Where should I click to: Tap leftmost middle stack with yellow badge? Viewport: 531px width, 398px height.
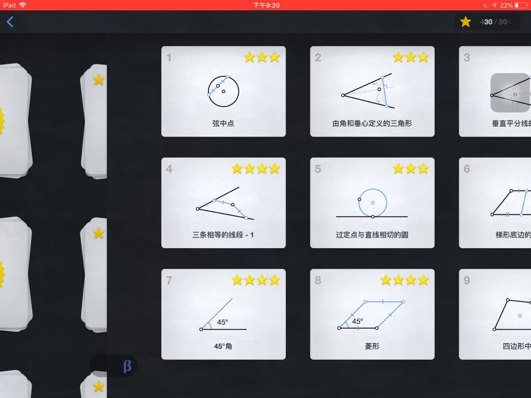point(16,274)
